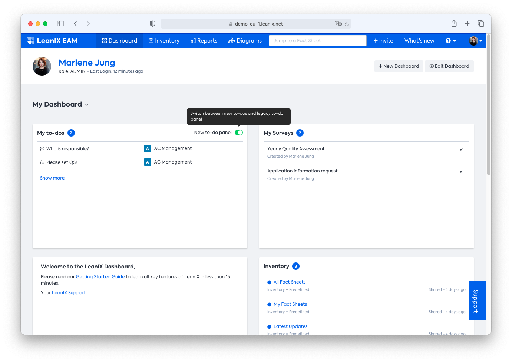Viewport: 512px width, 362px height.
Task: Click AC Management in Please set QS! row
Action: coord(173,162)
